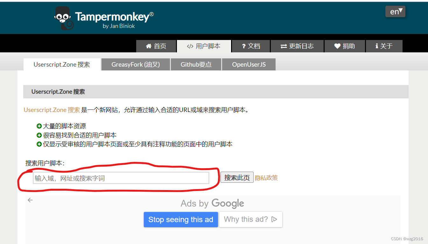The image size is (428, 244).
Task: Click the Tampermonkey monkey logo icon
Action: tap(64, 18)
